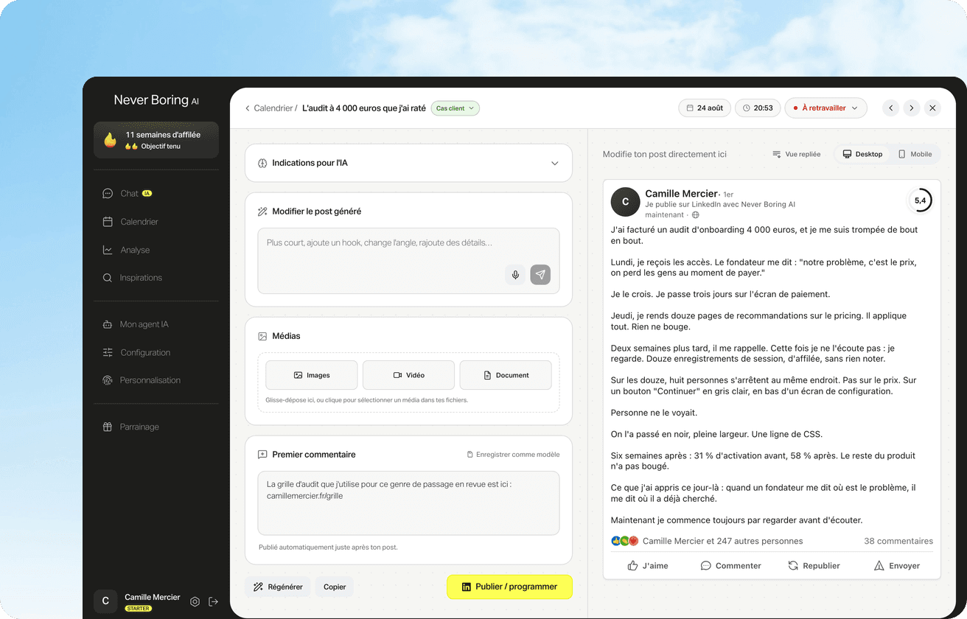This screenshot has width=967, height=619.
Task: Go to the next post
Action: point(912,108)
